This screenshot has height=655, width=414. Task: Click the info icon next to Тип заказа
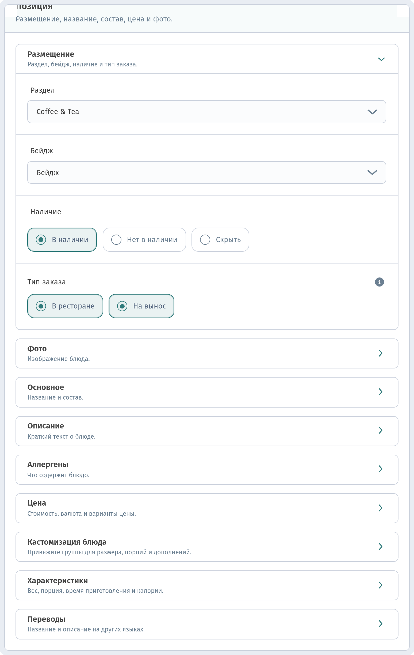(x=379, y=282)
